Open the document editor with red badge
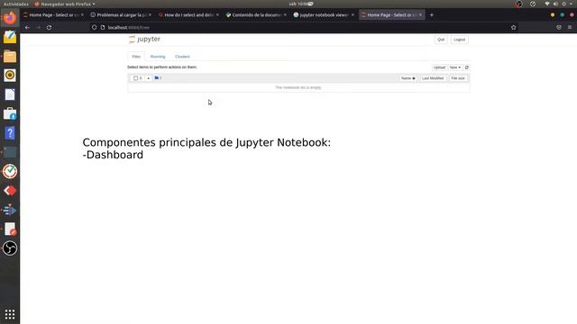 10,229
